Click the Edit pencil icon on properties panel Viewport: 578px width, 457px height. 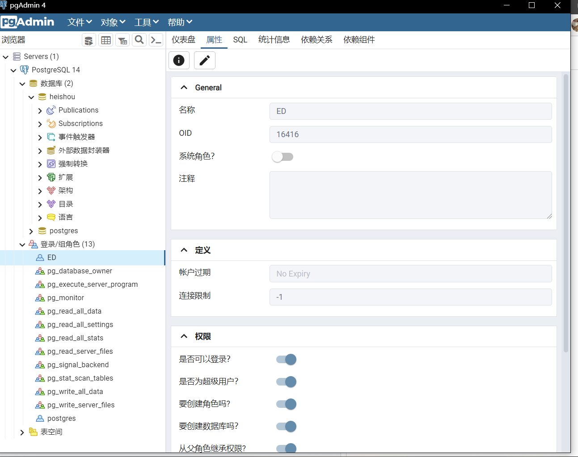click(x=204, y=60)
